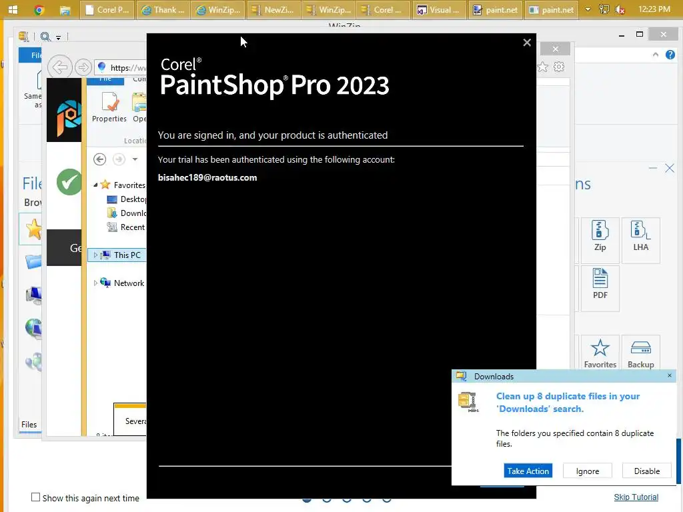683x512 pixels.
Task: Open Explorer recent locations dropdown arrow
Action: [135, 159]
